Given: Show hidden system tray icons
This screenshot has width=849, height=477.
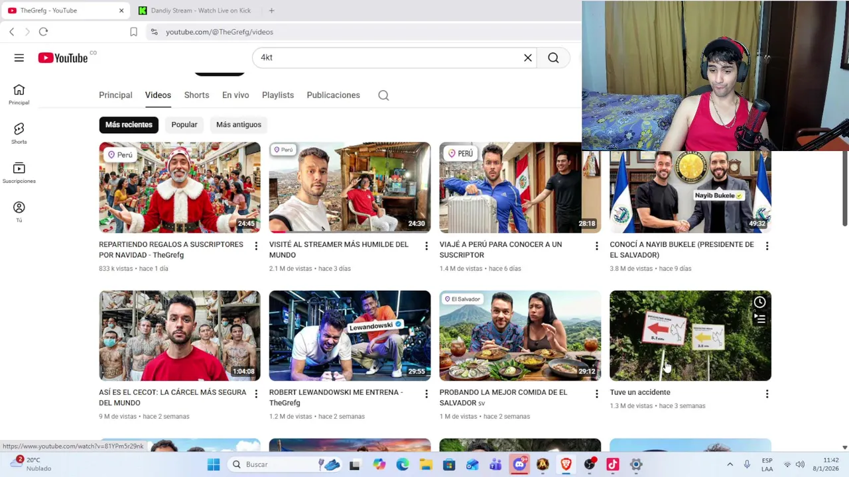Looking at the screenshot, I should tap(730, 464).
